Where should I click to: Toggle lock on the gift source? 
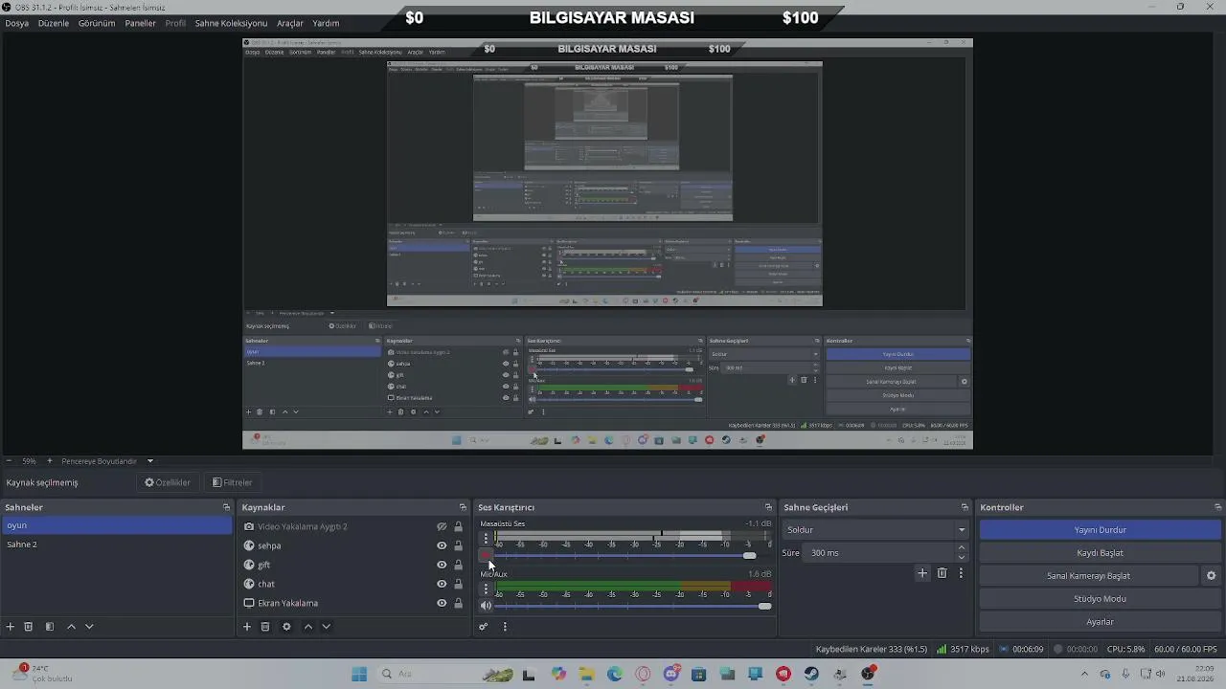click(x=458, y=565)
